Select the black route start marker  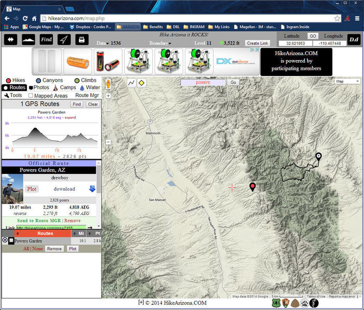point(319,157)
